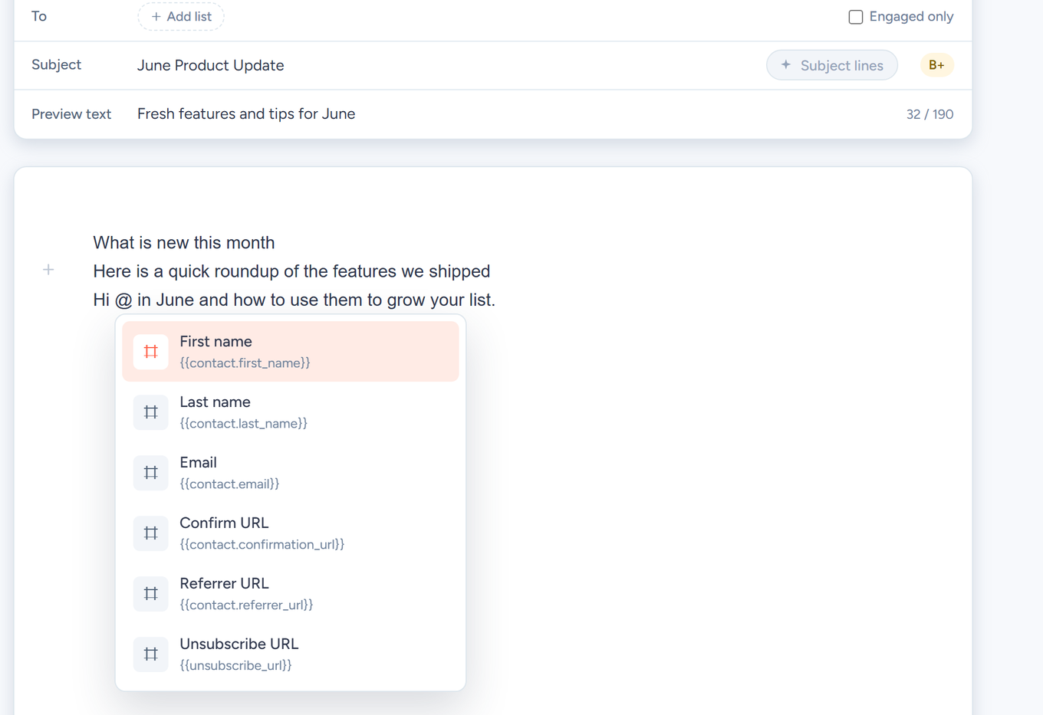The width and height of the screenshot is (1043, 715).
Task: Click the To field label
Action: click(x=39, y=16)
